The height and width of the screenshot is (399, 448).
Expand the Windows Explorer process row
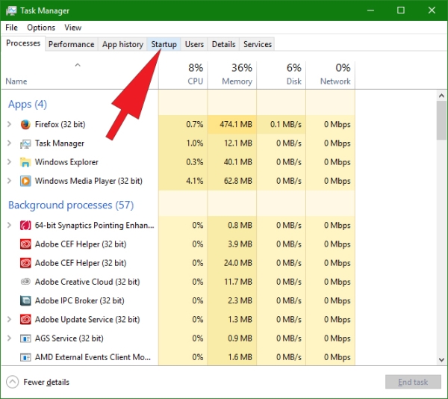click(9, 162)
